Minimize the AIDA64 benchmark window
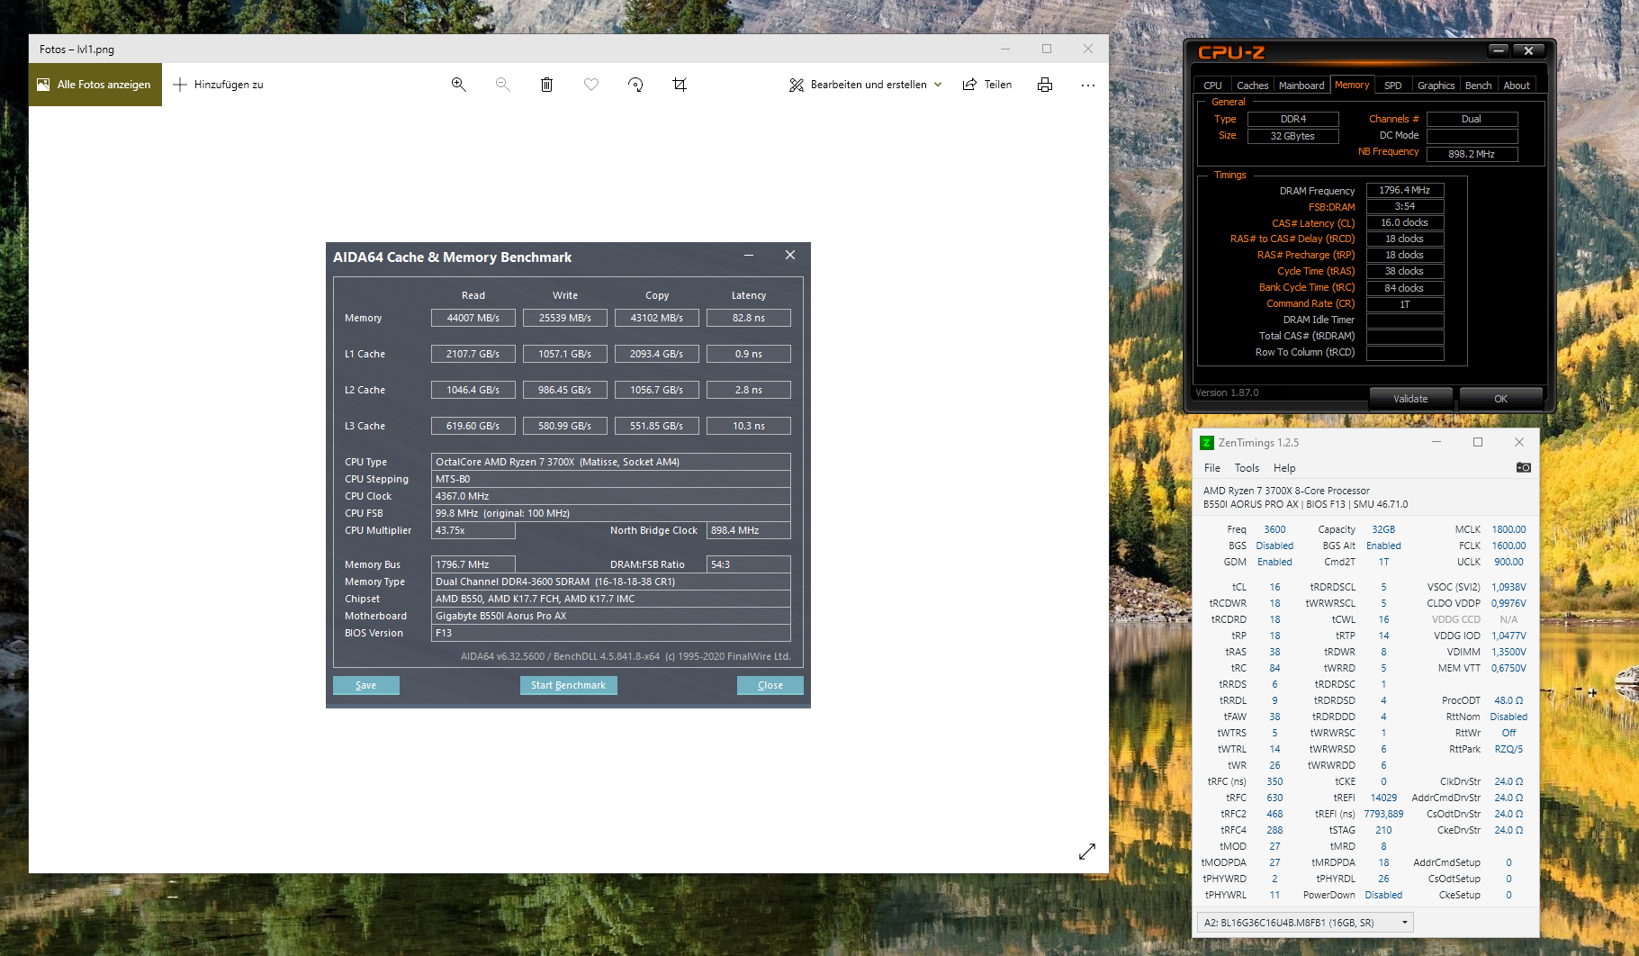The image size is (1639, 956). 749,256
